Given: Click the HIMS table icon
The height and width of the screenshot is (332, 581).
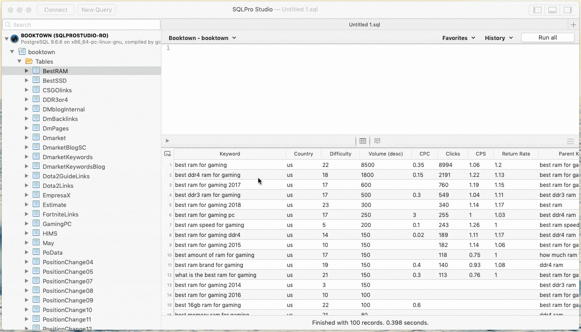Looking at the screenshot, I should [x=36, y=233].
